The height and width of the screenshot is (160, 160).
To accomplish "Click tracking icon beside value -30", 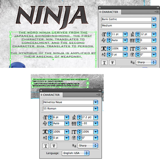I will click(74, 124).
